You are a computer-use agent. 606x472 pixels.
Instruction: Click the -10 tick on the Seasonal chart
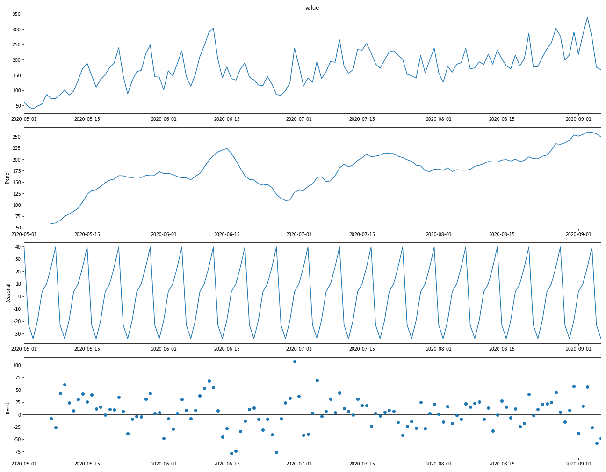coord(16,309)
